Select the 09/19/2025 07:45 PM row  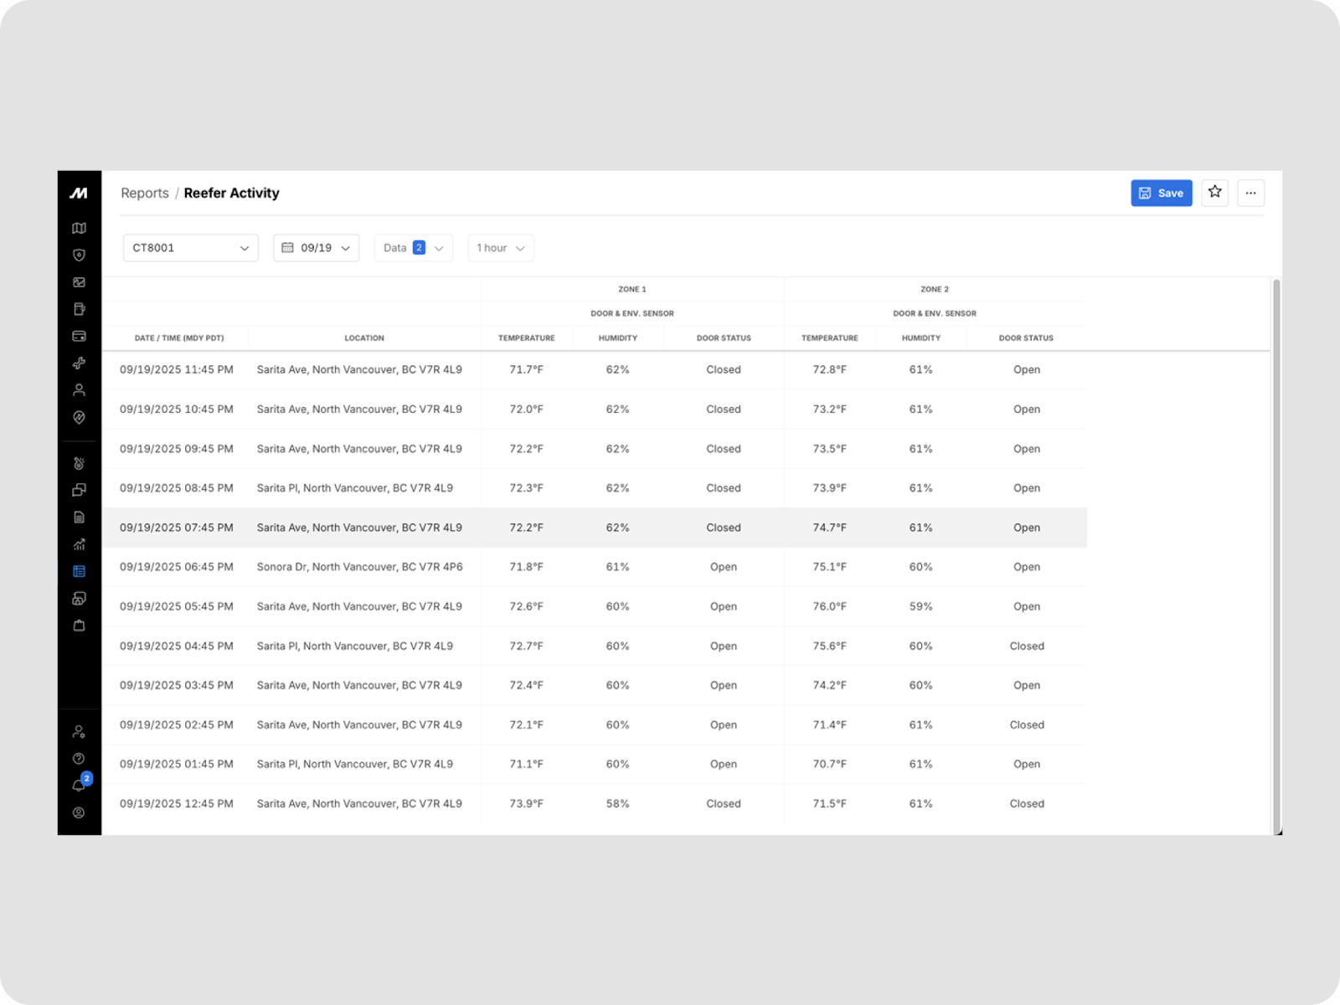pyautogui.click(x=594, y=528)
